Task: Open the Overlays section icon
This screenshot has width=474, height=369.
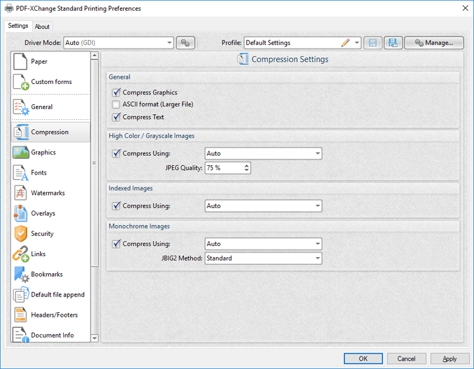Action: pos(21,213)
